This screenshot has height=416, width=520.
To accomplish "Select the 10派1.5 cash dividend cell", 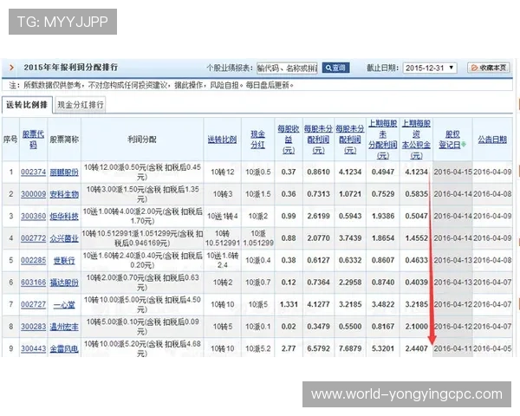I will (257, 194).
